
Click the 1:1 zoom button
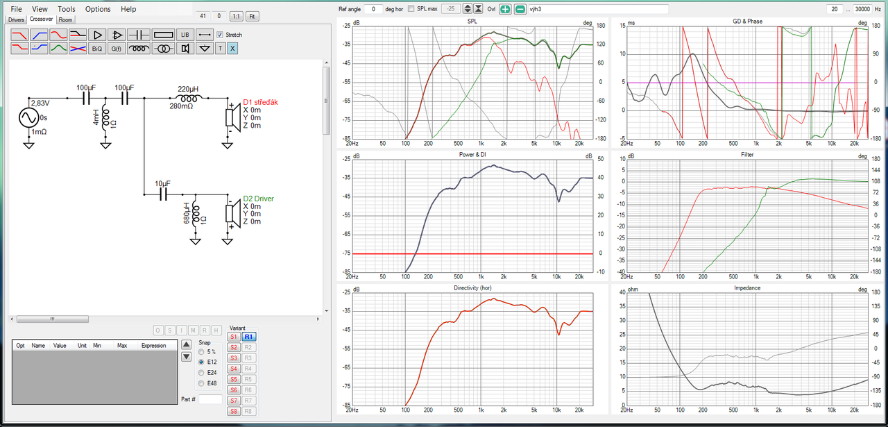click(236, 15)
